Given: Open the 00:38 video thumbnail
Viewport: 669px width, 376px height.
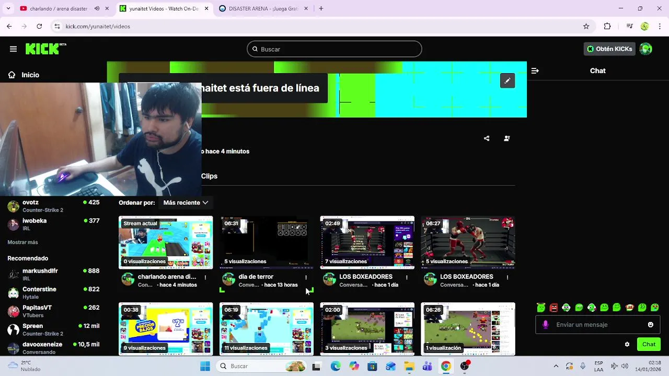Looking at the screenshot, I should pos(166,329).
